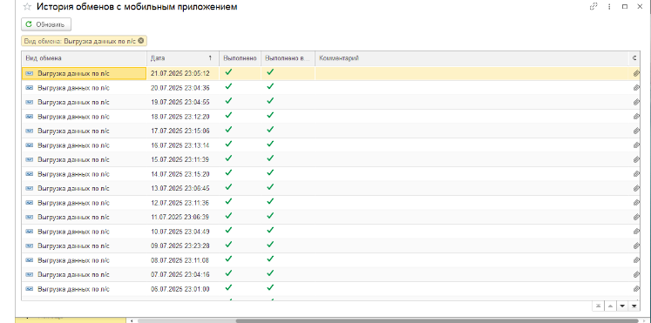Click the Выполнено в... checkmark for 16.07.2025
The width and height of the screenshot is (651, 323).
click(270, 144)
